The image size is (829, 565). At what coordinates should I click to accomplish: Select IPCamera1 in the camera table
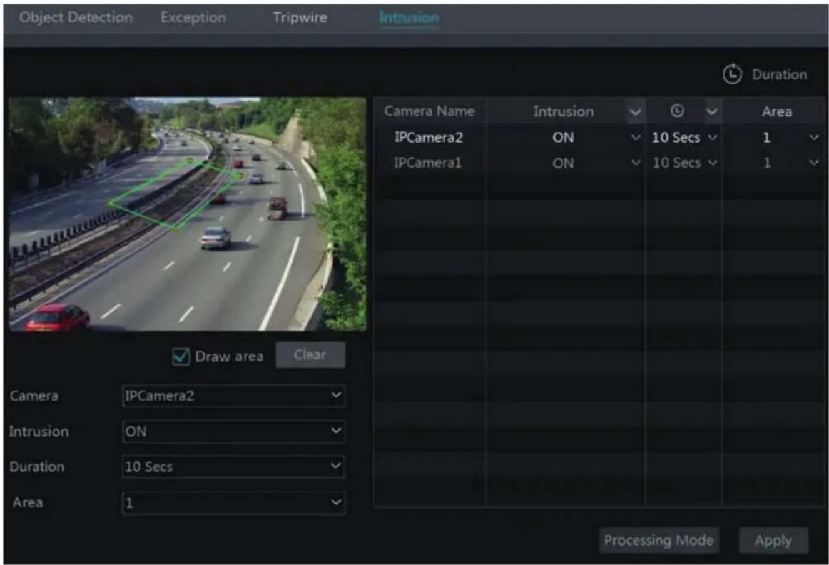[x=428, y=162]
